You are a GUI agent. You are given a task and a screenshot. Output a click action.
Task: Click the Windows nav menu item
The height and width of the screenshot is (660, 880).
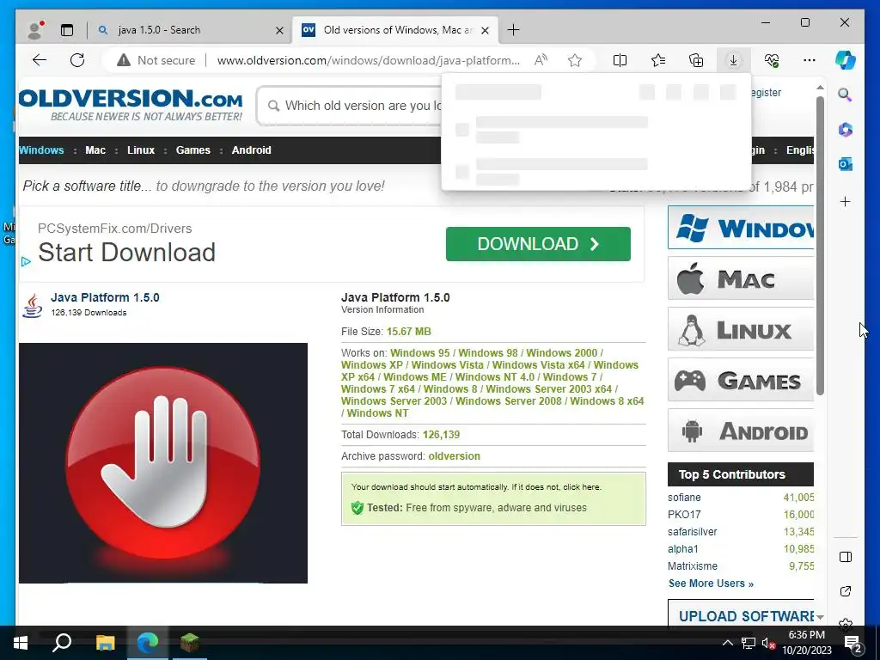[41, 150]
